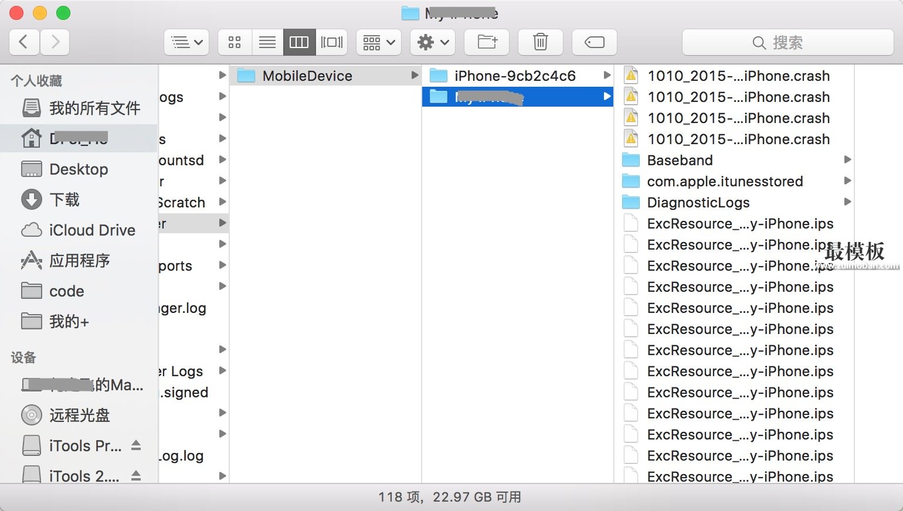The height and width of the screenshot is (511, 903).
Task: Select the og.log file in left column
Action: point(193,455)
